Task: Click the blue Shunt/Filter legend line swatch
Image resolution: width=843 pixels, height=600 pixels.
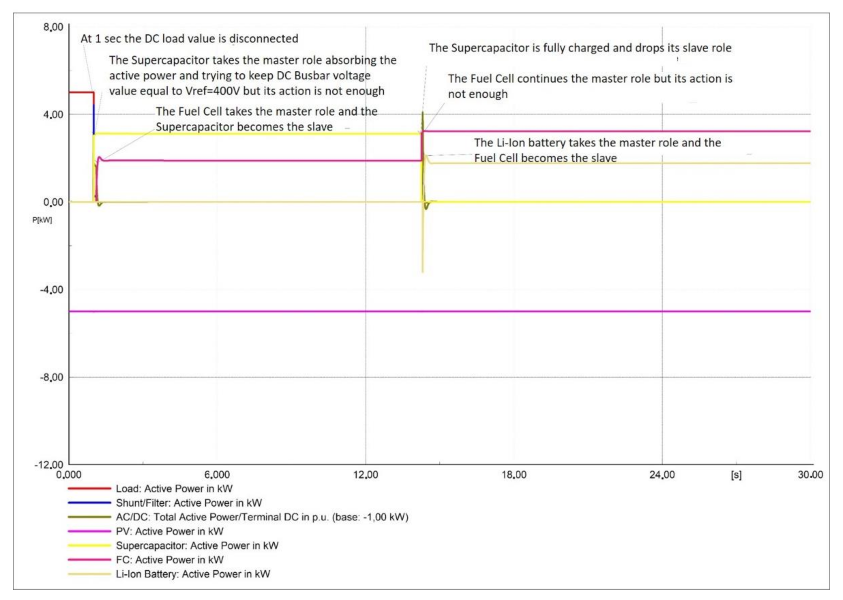Action: click(x=89, y=503)
